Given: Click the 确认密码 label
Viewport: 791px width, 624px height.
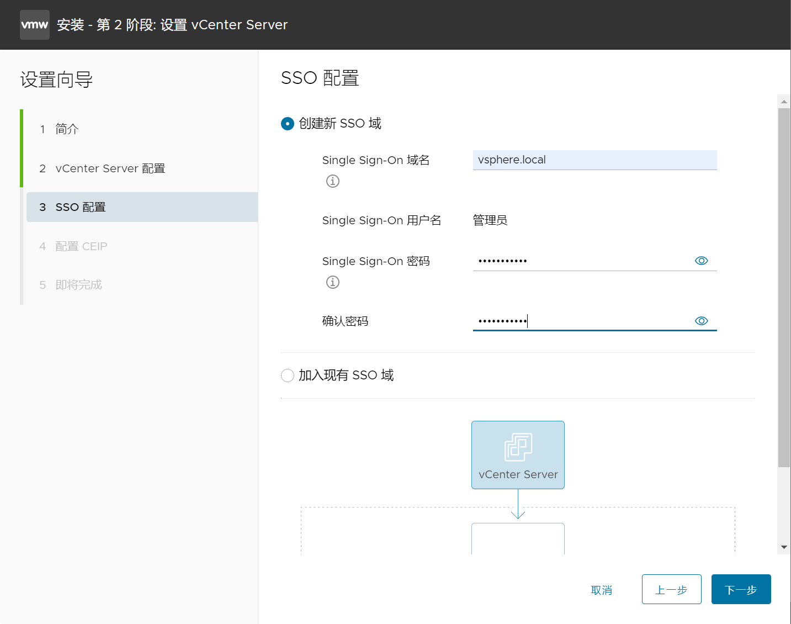Looking at the screenshot, I should click(x=345, y=321).
